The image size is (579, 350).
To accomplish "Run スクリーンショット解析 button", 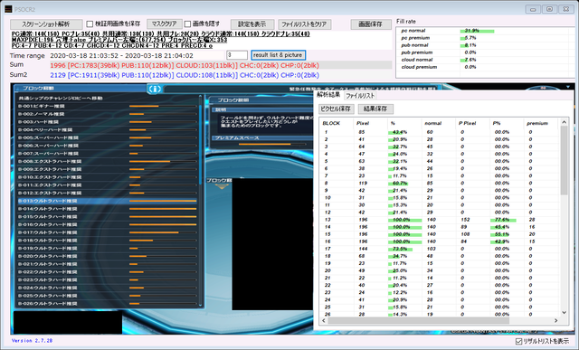I will point(46,24).
